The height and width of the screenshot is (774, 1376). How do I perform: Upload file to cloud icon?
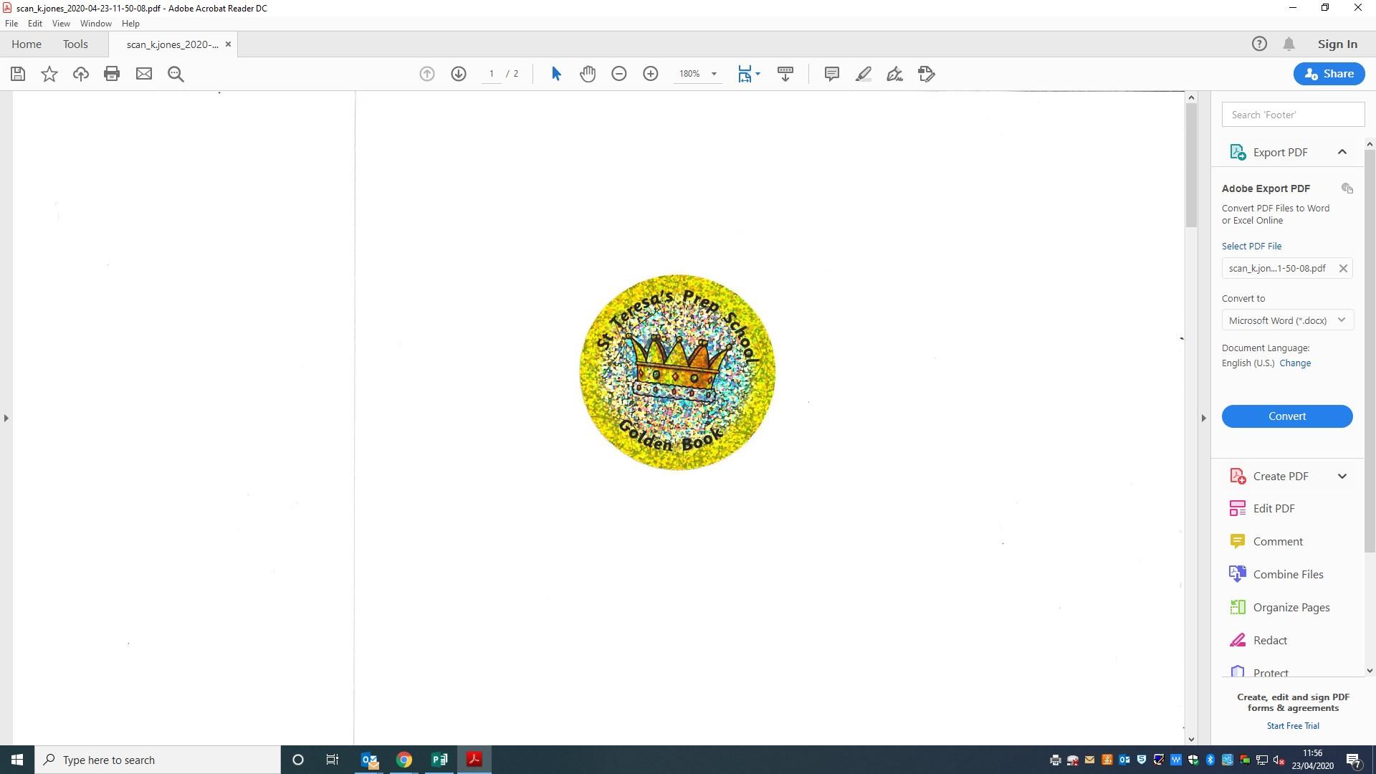(x=81, y=74)
